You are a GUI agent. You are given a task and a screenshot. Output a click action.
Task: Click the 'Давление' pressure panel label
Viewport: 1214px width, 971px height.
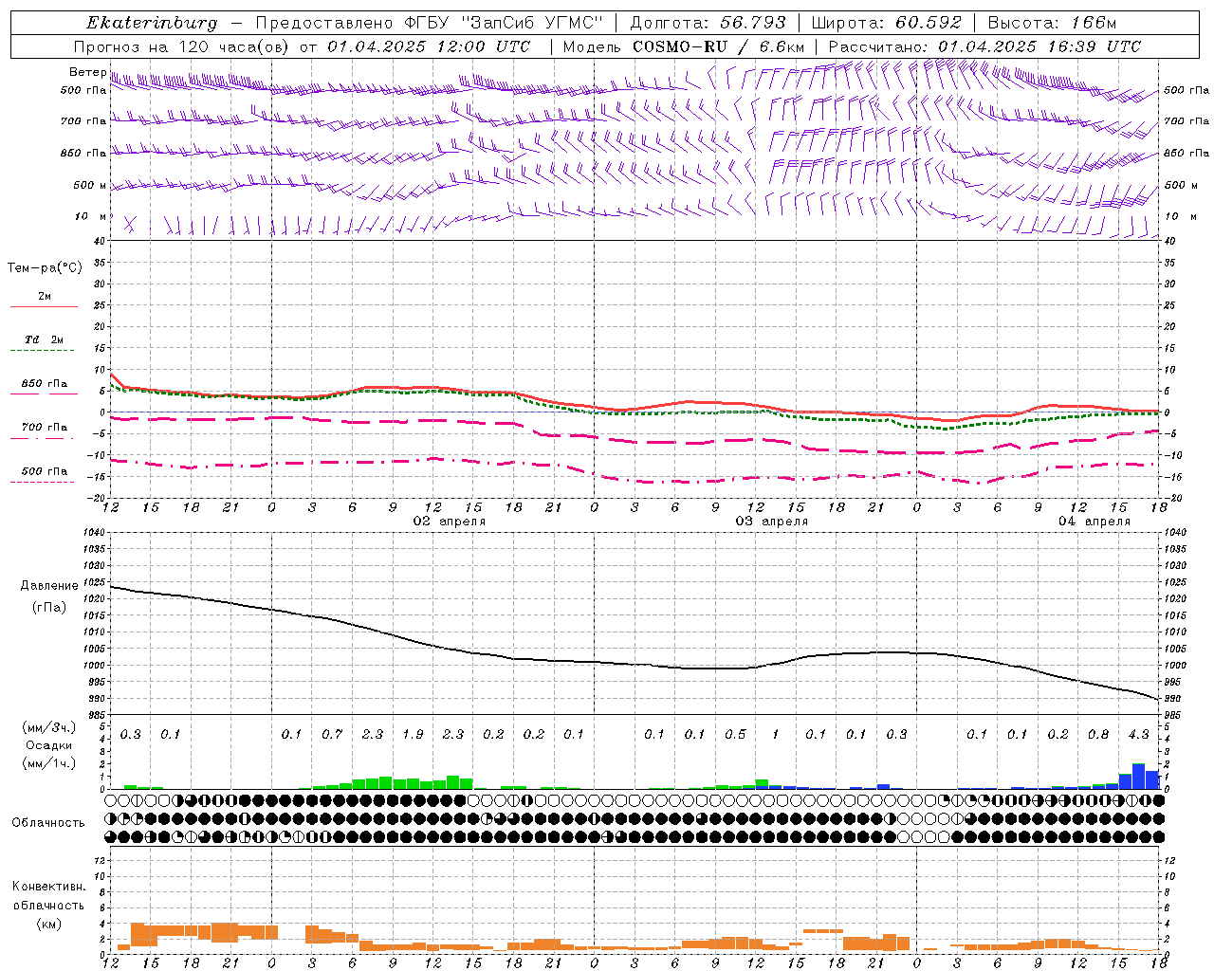point(49,586)
